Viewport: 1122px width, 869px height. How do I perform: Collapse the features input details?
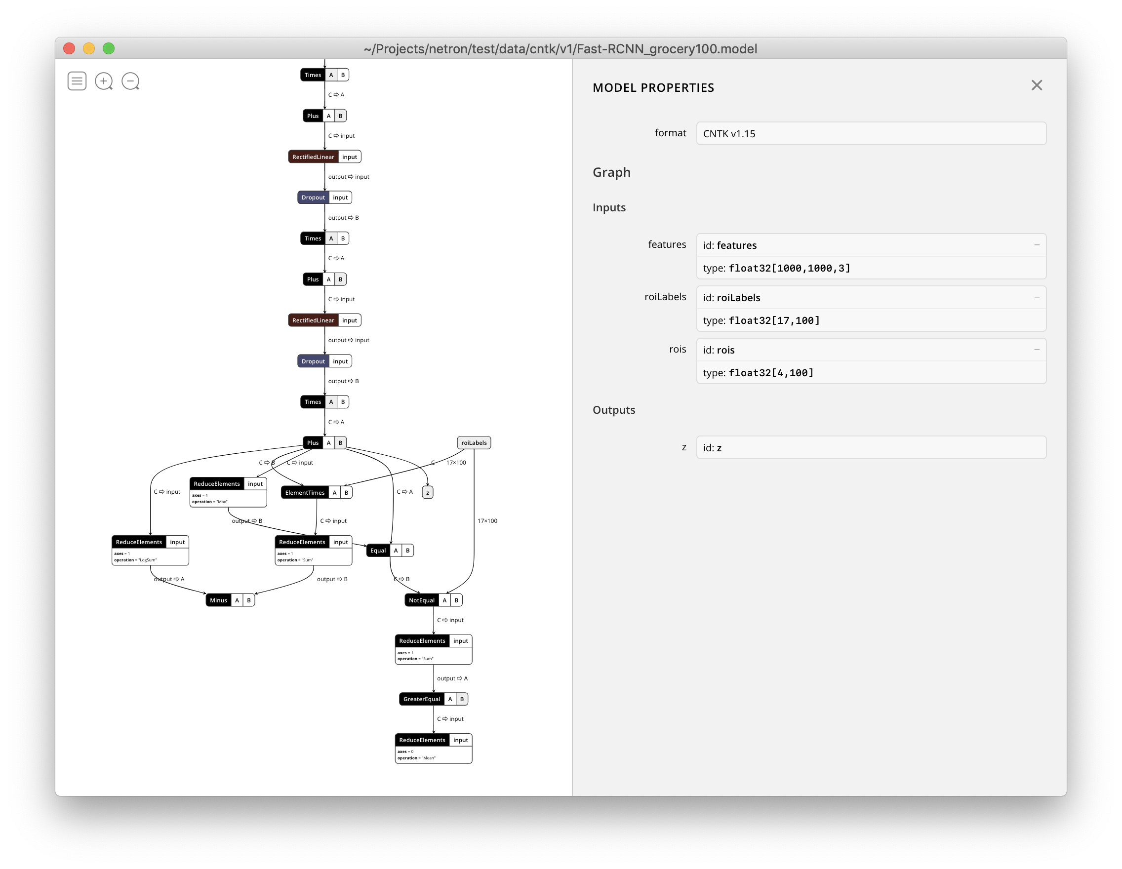[x=1037, y=245]
